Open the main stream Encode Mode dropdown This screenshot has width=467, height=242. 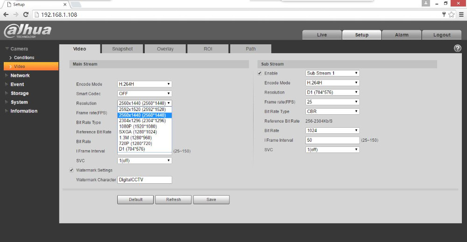pos(144,84)
